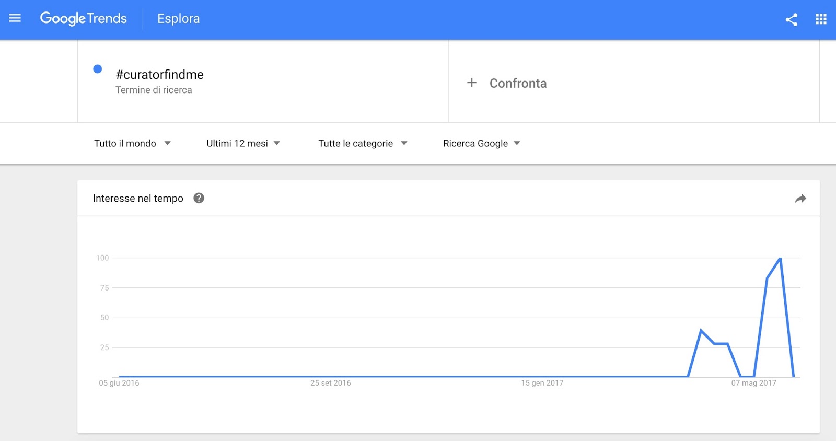Click the plus icon next to Confronta
The height and width of the screenshot is (441, 836).
472,83
